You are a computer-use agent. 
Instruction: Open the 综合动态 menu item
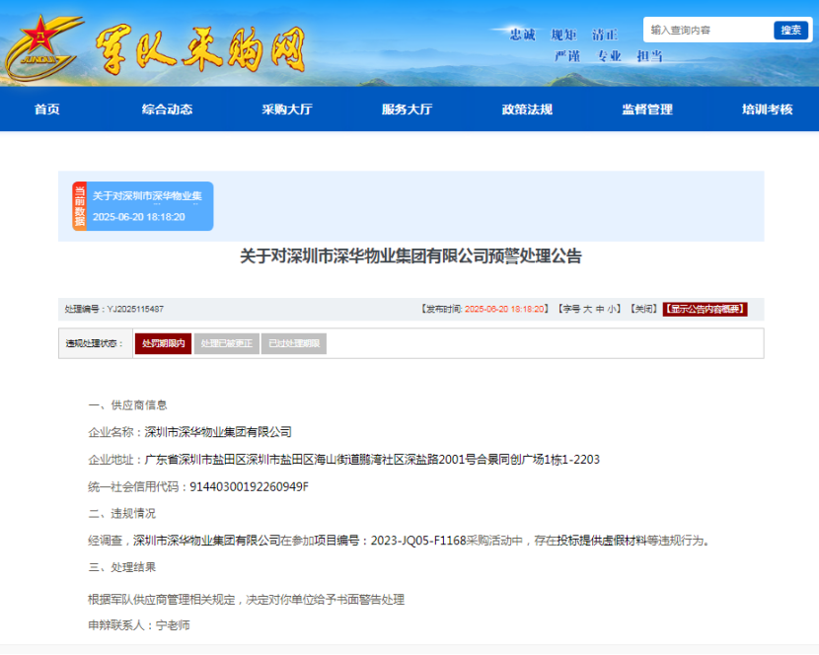click(167, 109)
